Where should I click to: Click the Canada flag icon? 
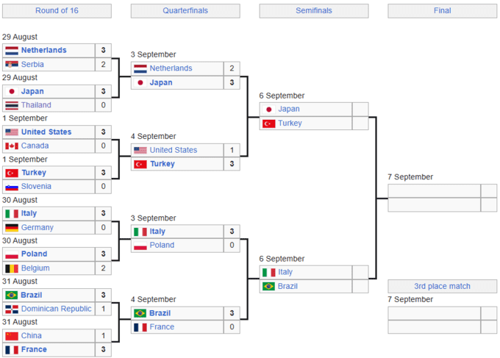click(11, 146)
